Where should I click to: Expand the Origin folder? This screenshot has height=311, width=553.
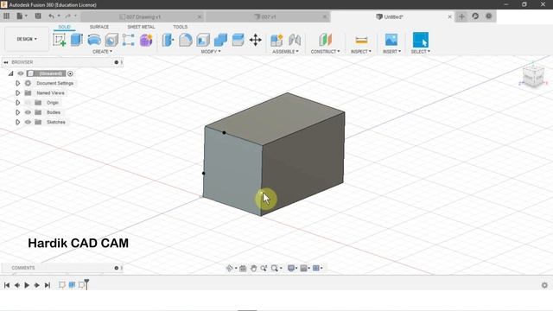pyautogui.click(x=17, y=103)
